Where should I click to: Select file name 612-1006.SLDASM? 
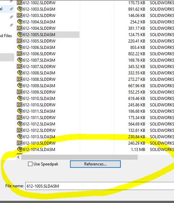point(39,47)
